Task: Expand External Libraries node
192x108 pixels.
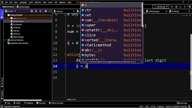Action: click(5, 40)
